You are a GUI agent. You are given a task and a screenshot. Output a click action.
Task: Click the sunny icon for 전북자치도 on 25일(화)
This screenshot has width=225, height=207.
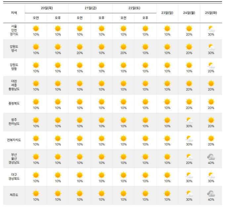click(211, 138)
